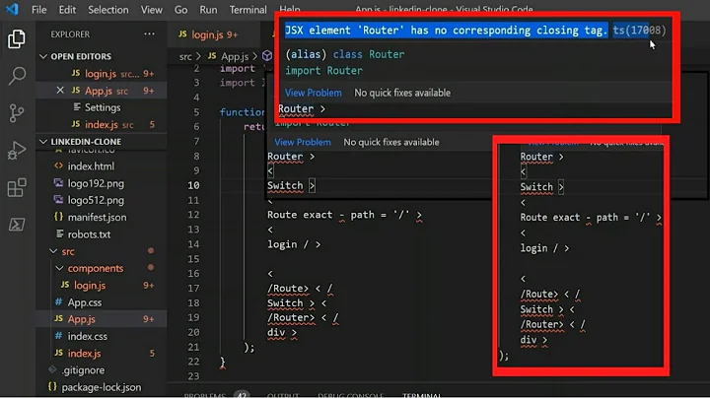Screen dimensions: 710x398
Task: Click the EXPLORER panel title
Action: click(x=70, y=34)
